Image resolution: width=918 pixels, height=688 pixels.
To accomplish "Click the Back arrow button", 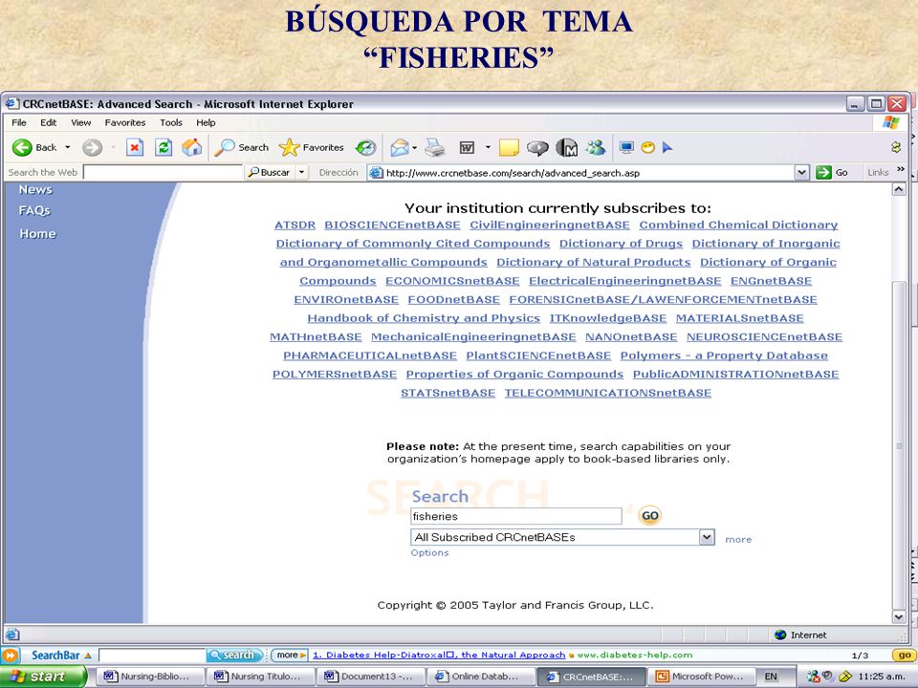I will click(22, 147).
